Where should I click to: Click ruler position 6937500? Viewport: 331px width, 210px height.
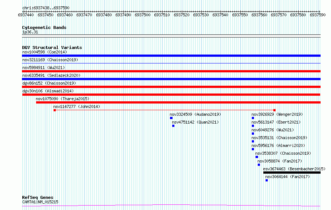(142, 15)
